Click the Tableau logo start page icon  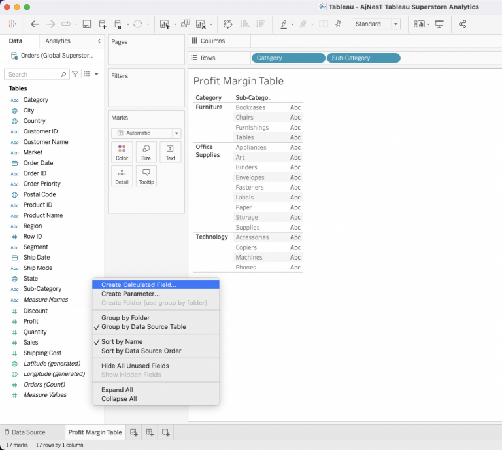coord(12,24)
